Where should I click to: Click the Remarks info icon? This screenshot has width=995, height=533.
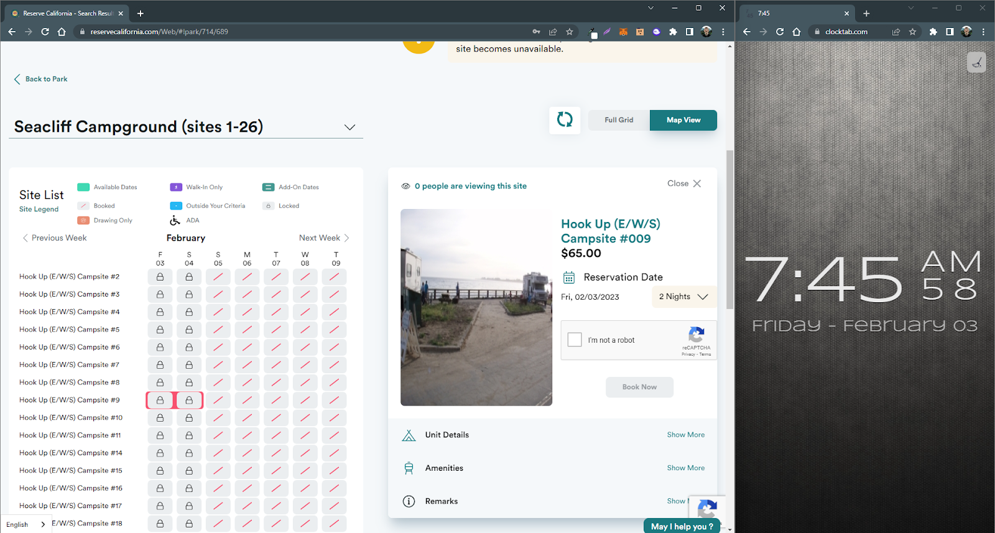409,501
